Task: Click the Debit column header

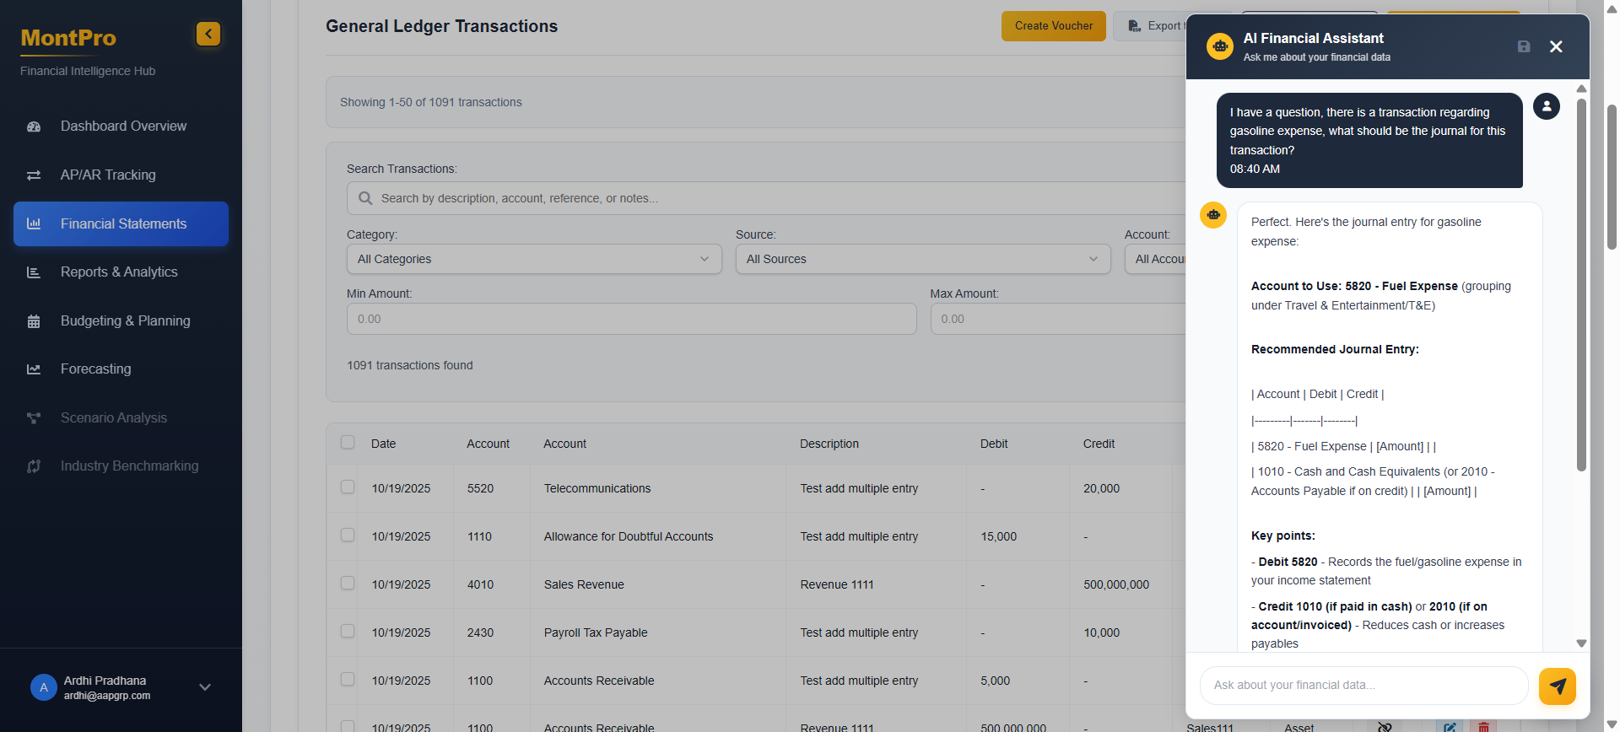Action: coord(994,444)
